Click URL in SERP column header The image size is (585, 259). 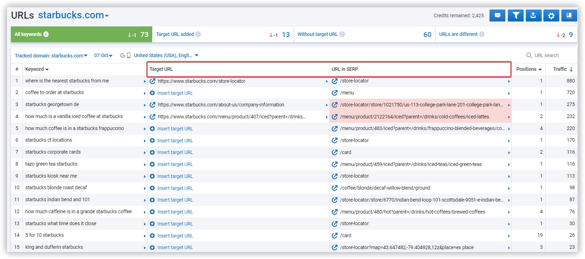point(345,69)
